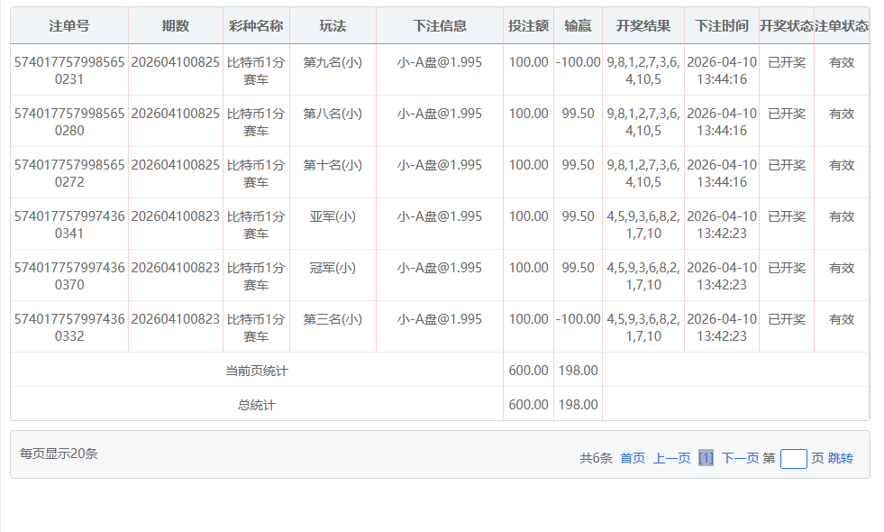Click the 首页 pagination link
884x532 pixels.
tap(633, 458)
